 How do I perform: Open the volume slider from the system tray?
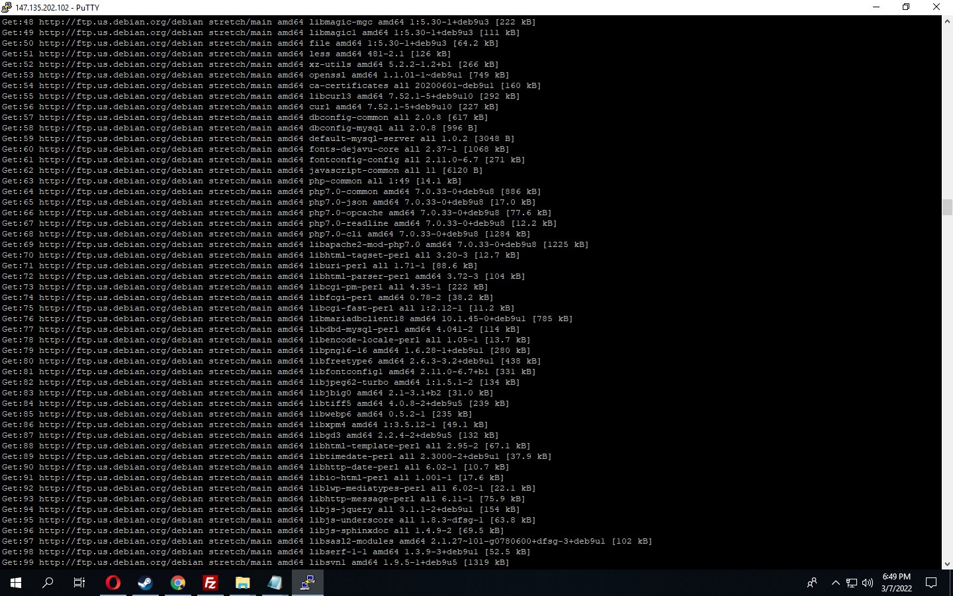867,583
